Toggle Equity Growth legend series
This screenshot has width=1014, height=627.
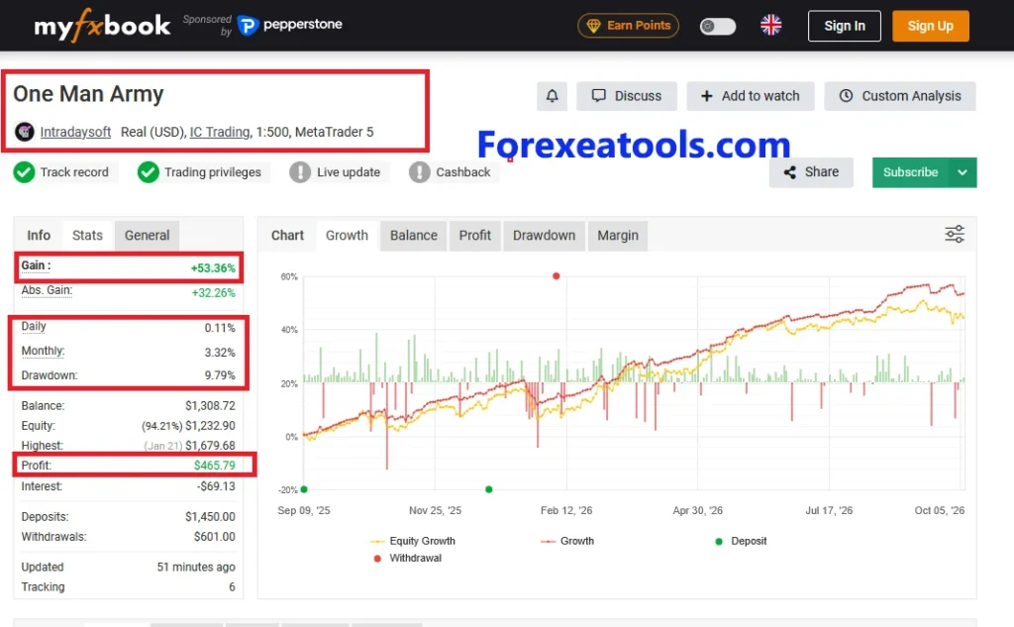point(413,541)
